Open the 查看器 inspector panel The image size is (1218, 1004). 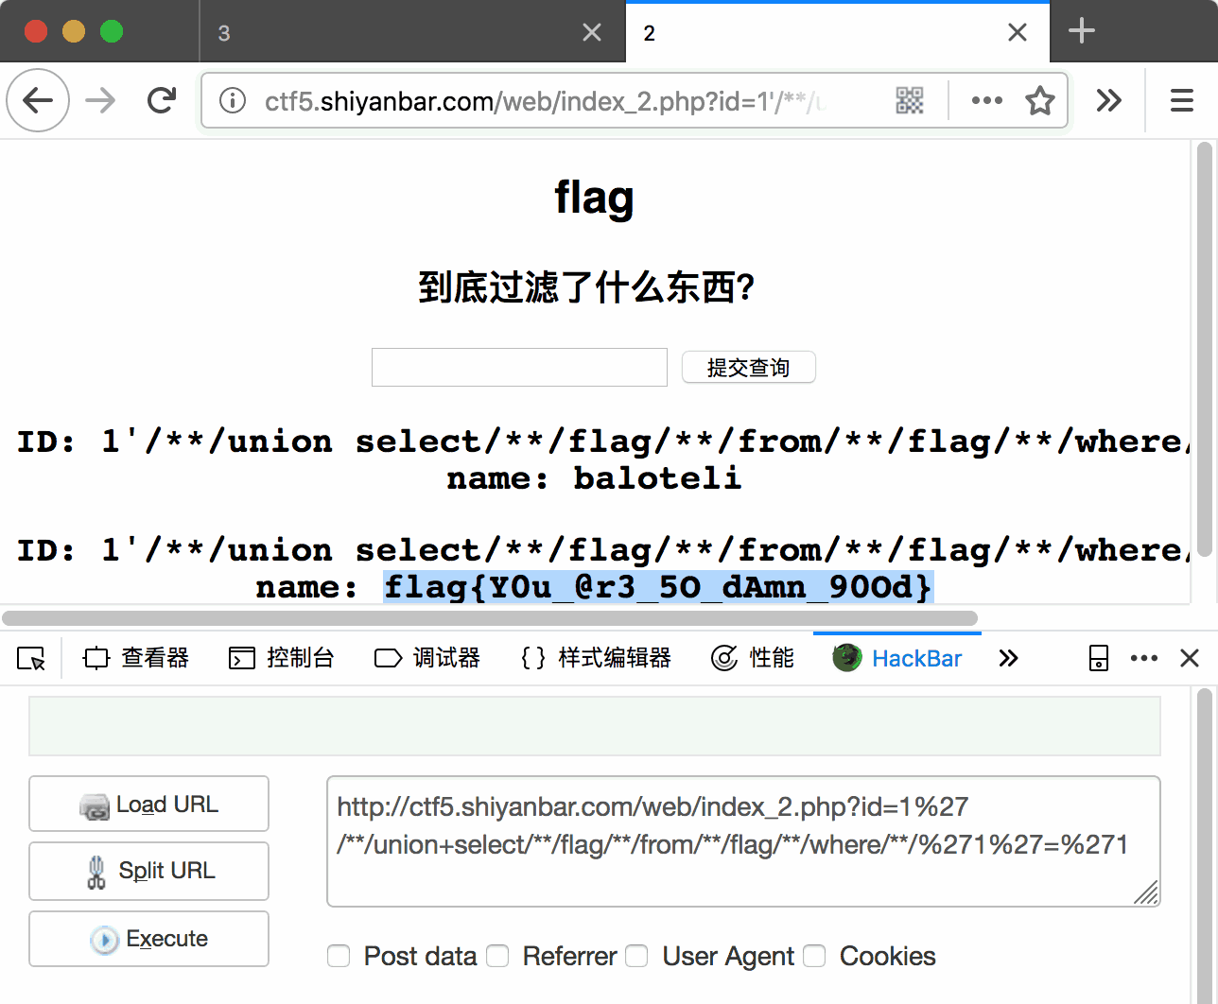[x=136, y=658]
